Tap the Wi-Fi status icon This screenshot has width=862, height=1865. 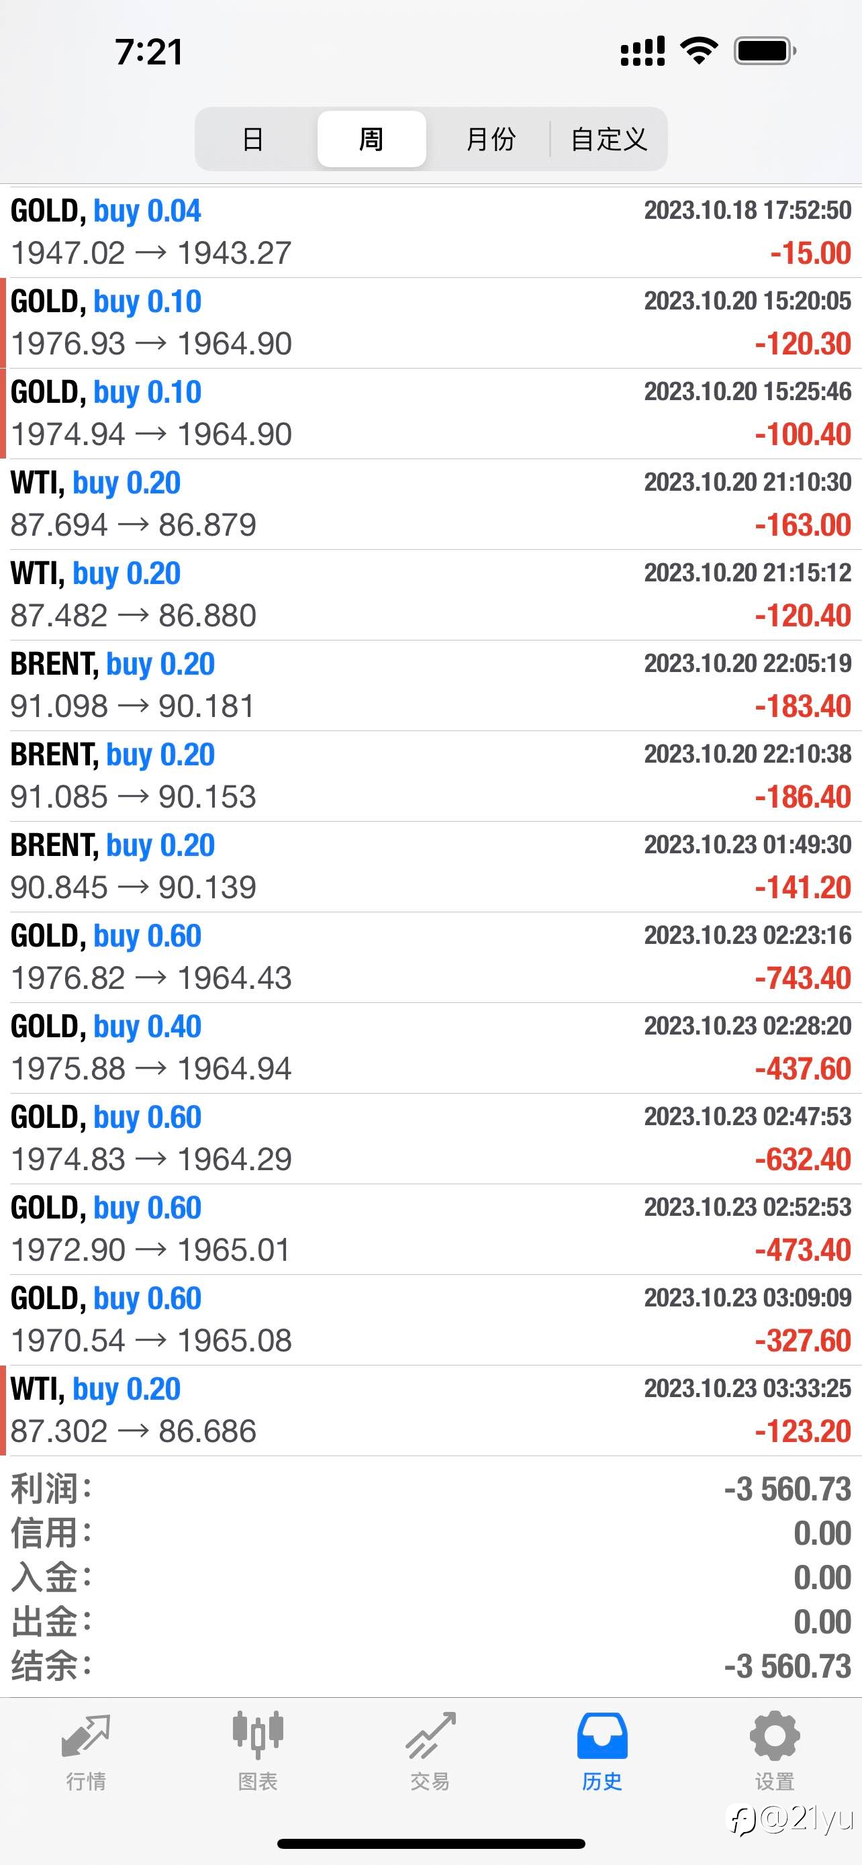click(x=698, y=50)
